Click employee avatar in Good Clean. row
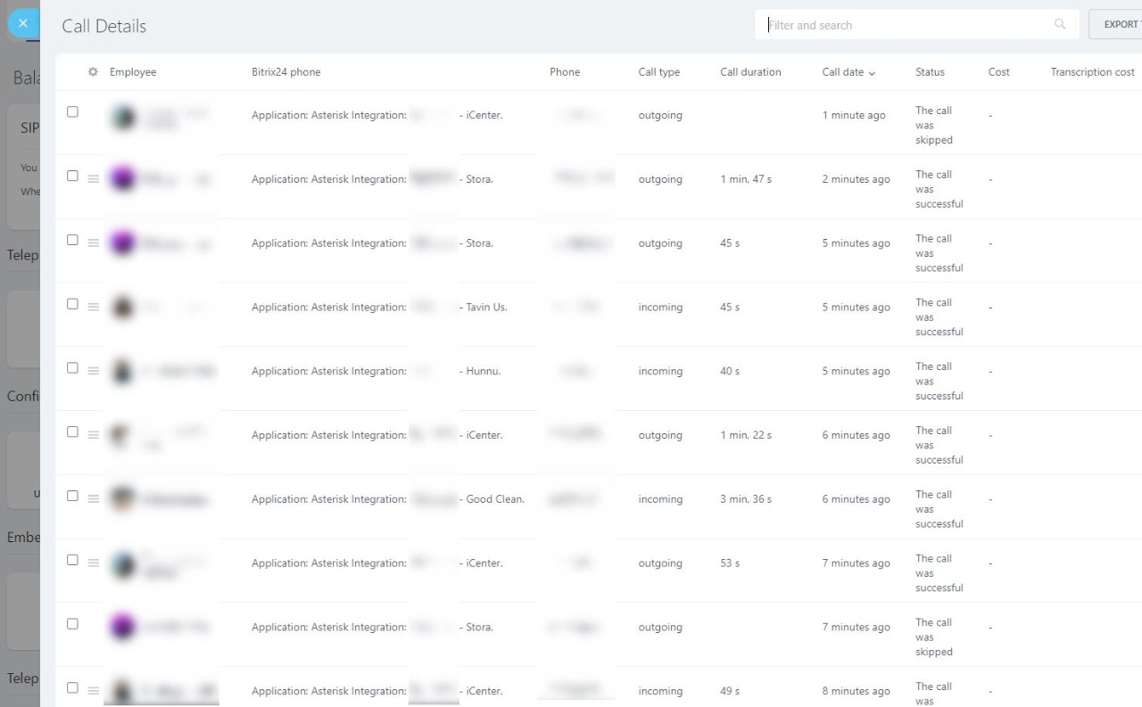1142x707 pixels. [x=122, y=499]
